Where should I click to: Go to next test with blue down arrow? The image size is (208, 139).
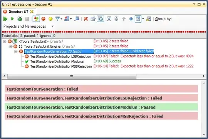click(x=131, y=19)
